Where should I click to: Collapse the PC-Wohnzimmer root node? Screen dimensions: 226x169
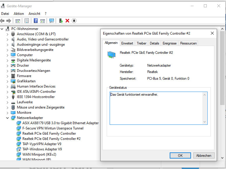tap(2, 29)
